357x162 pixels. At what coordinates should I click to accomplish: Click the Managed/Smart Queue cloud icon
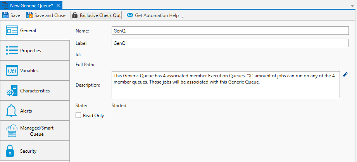[12, 131]
